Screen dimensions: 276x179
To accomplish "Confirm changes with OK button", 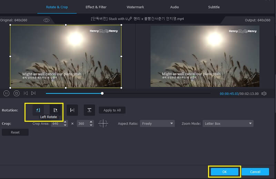I will (224, 172).
